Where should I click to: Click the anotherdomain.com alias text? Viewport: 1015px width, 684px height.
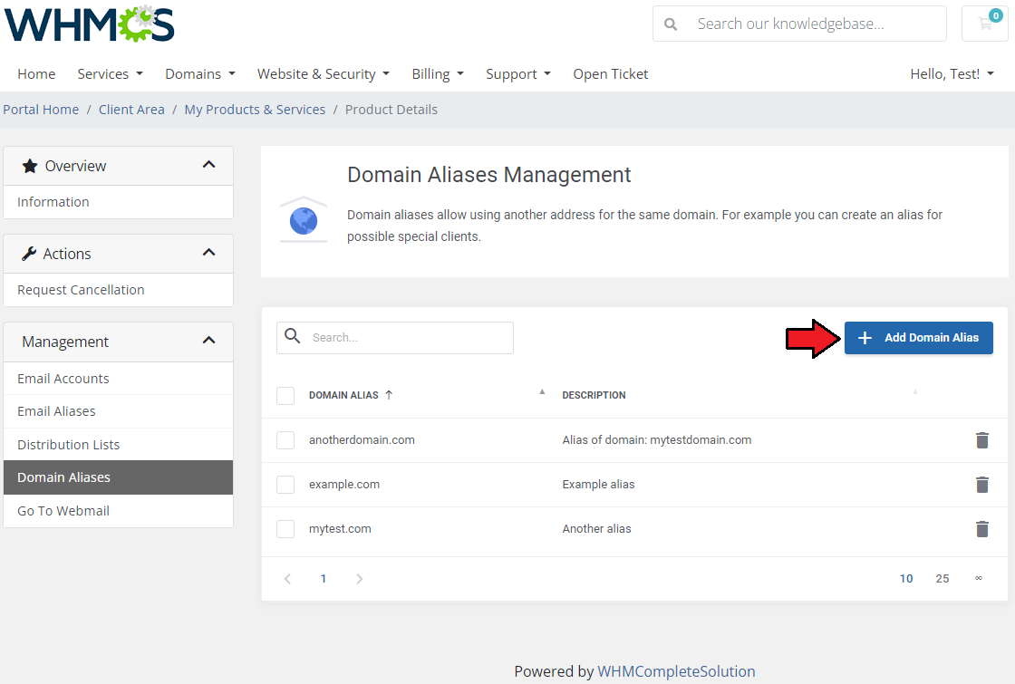point(362,440)
